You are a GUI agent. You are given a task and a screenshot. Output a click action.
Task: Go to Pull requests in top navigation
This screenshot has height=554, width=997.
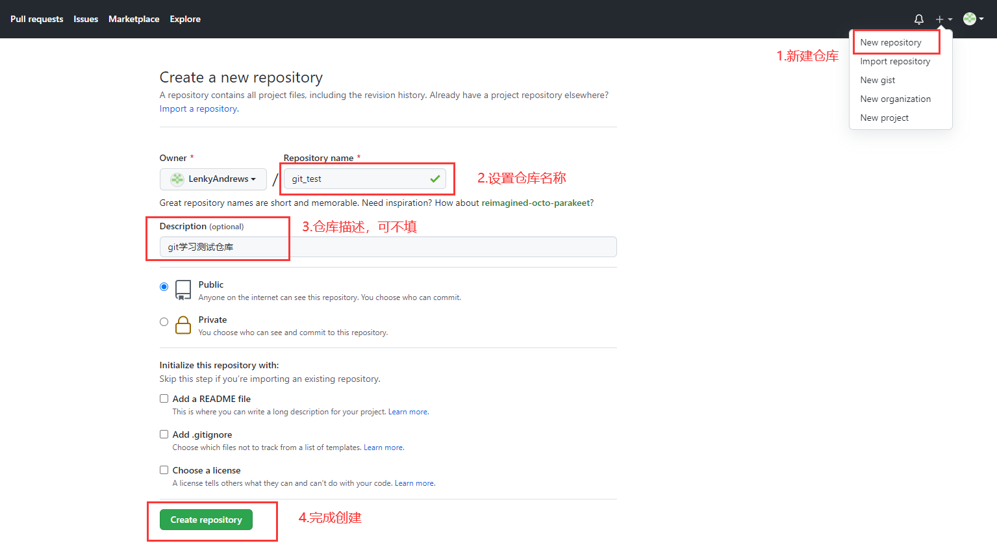[37, 19]
